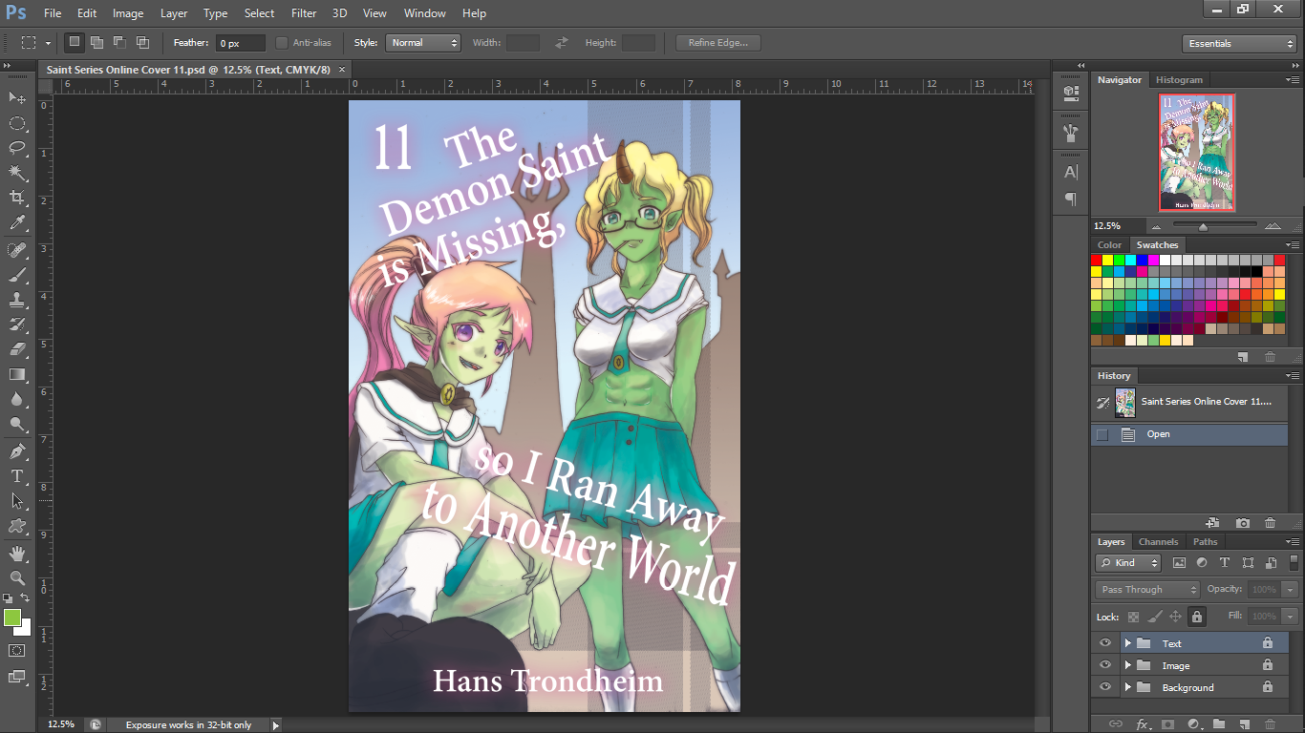Click the Feather input field
Image resolution: width=1305 pixels, height=733 pixels.
(240, 44)
